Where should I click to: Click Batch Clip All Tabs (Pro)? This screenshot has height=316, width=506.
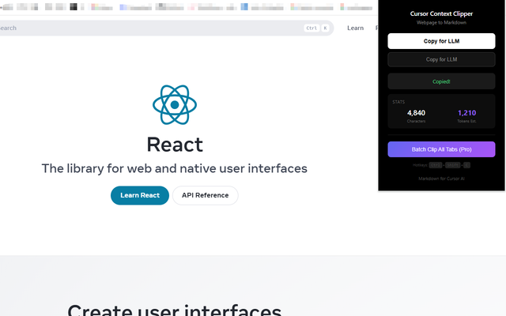point(441,149)
